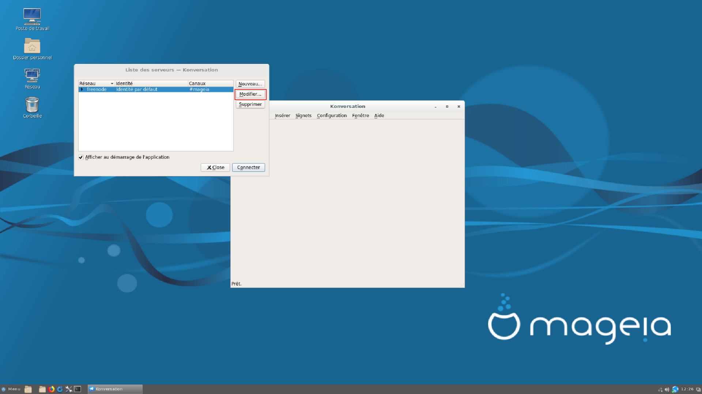Click the network globe tray icon

coord(675,390)
